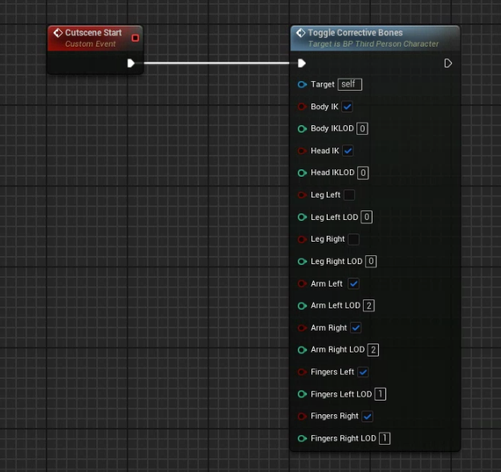Click the Body IKLOD value field

pyautogui.click(x=362, y=128)
